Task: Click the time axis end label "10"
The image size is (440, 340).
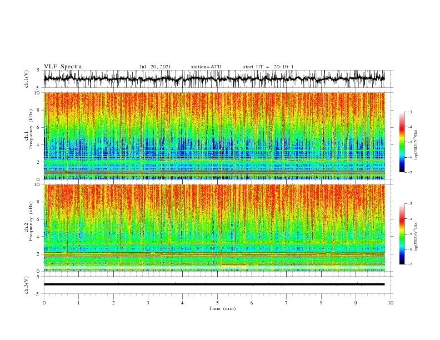Action: click(391, 303)
